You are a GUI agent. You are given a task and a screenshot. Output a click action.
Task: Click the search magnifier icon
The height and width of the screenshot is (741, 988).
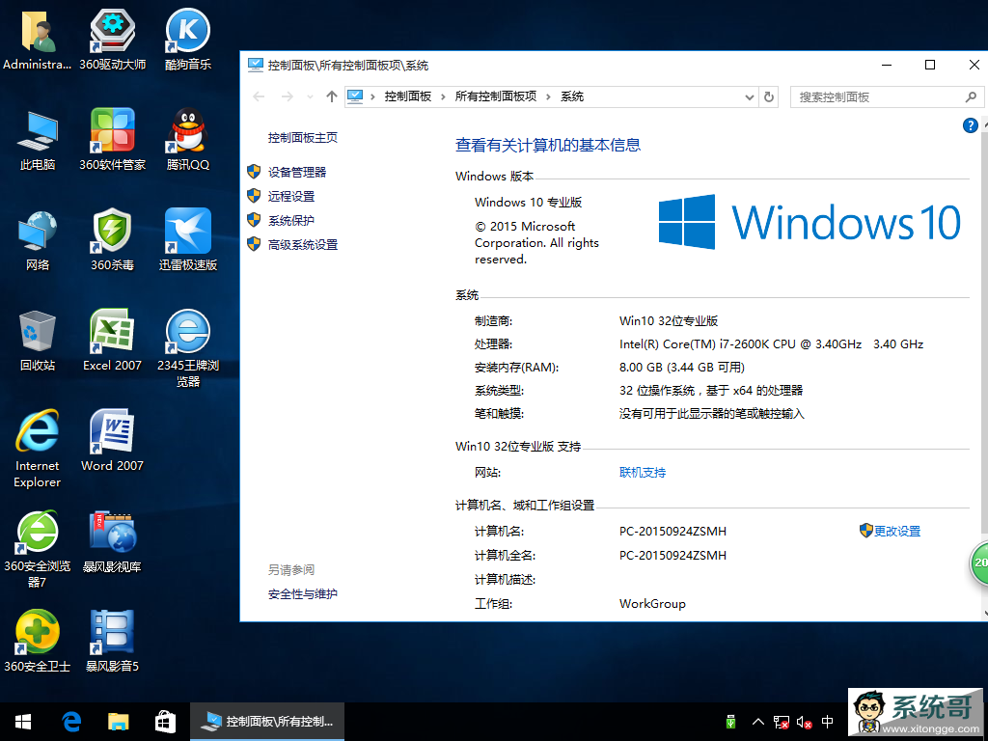click(971, 97)
